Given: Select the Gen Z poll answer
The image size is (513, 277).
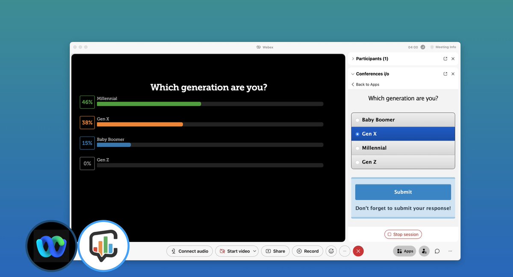Looking at the screenshot, I should pyautogui.click(x=357, y=162).
